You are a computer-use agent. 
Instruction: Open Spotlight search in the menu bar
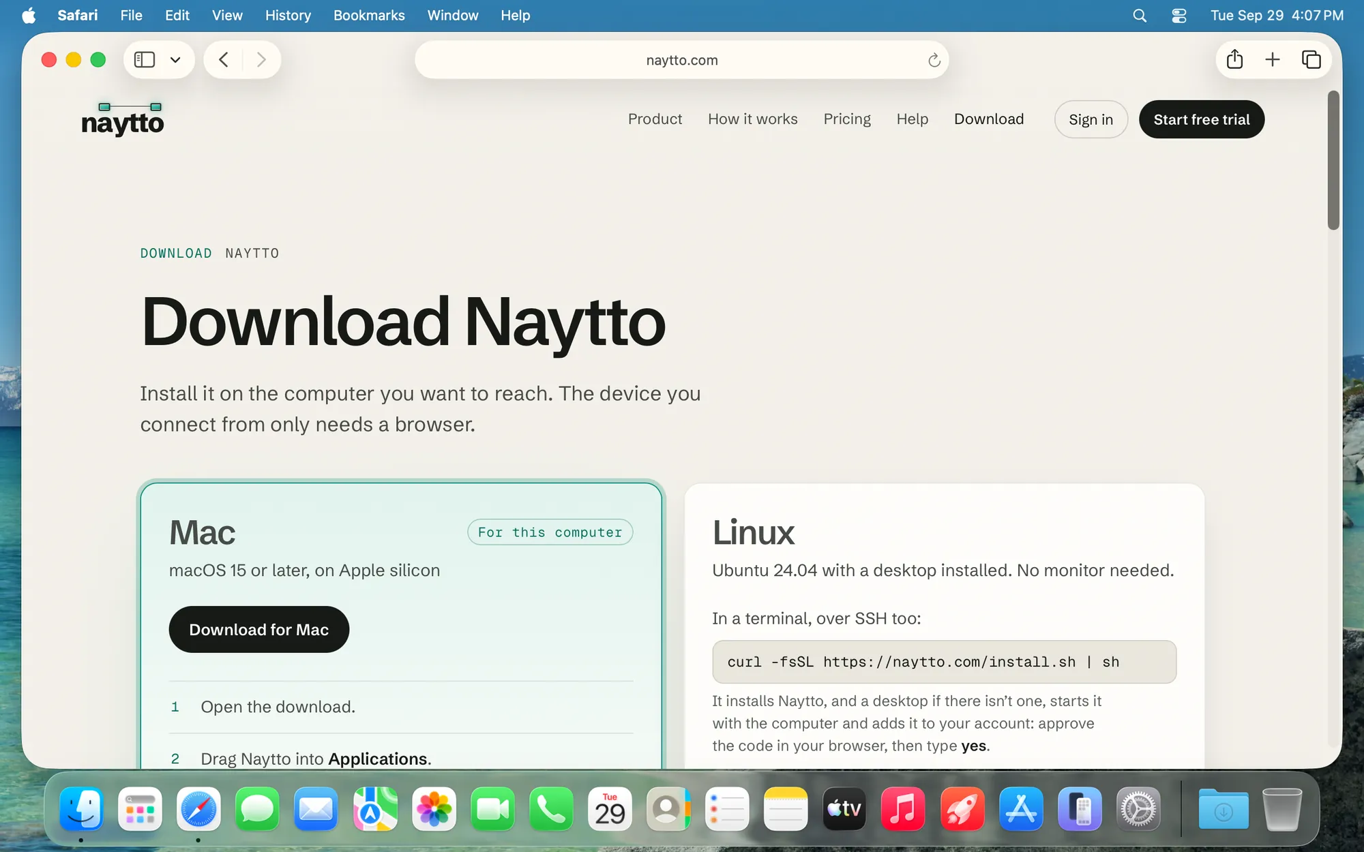(x=1140, y=15)
